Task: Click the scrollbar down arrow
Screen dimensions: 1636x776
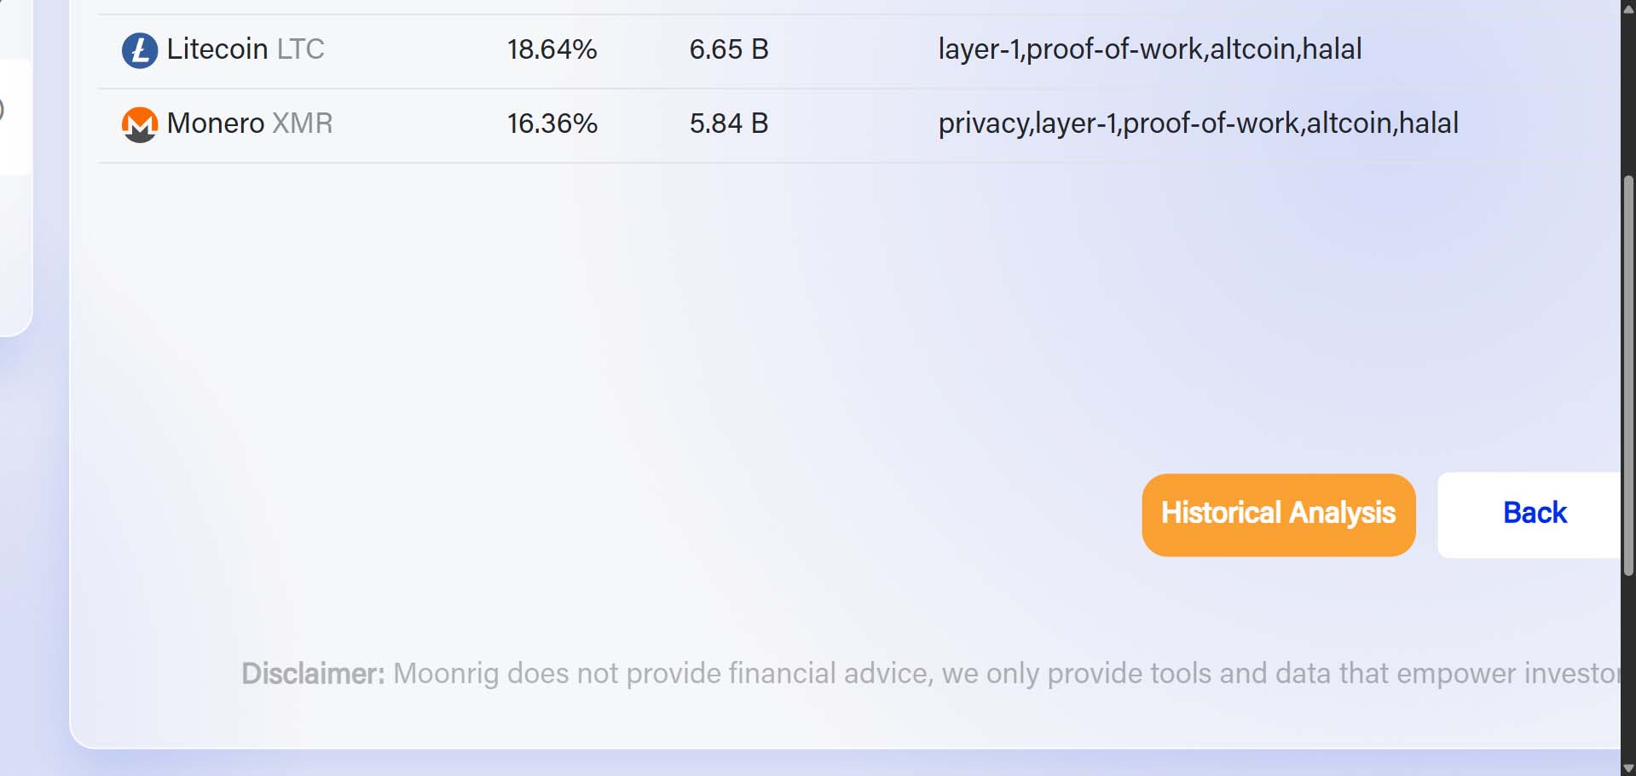Action: pyautogui.click(x=1628, y=767)
